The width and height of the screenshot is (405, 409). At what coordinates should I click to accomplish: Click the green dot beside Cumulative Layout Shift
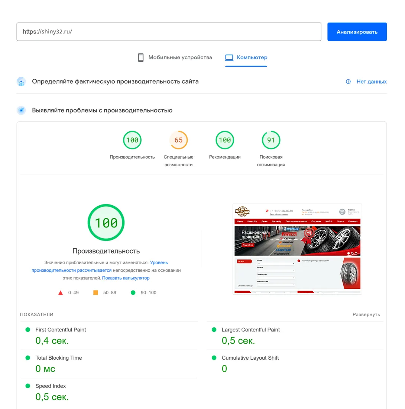point(214,358)
